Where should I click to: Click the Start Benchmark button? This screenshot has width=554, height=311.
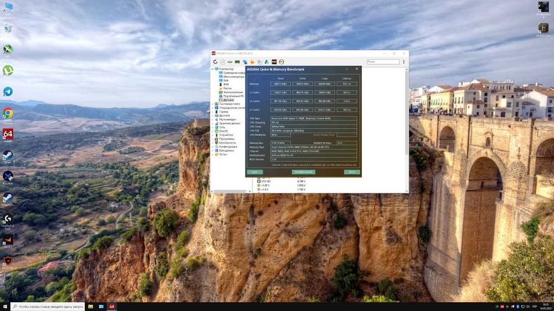coord(303,172)
